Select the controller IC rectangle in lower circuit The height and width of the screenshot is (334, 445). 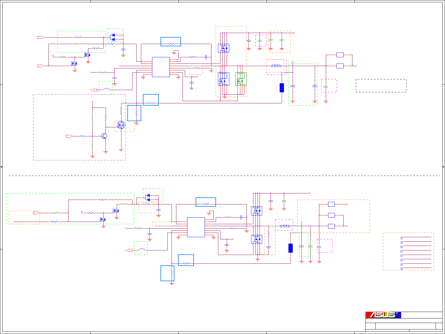(196, 227)
